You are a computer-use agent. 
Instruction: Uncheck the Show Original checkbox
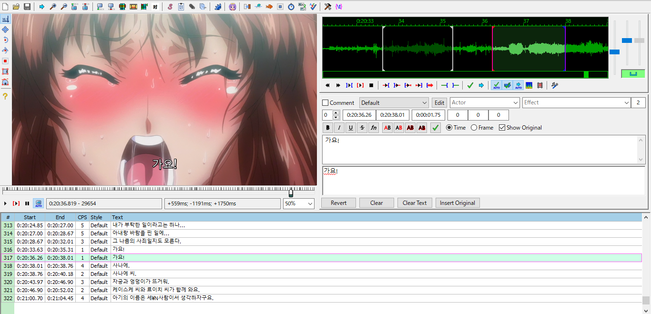point(502,128)
